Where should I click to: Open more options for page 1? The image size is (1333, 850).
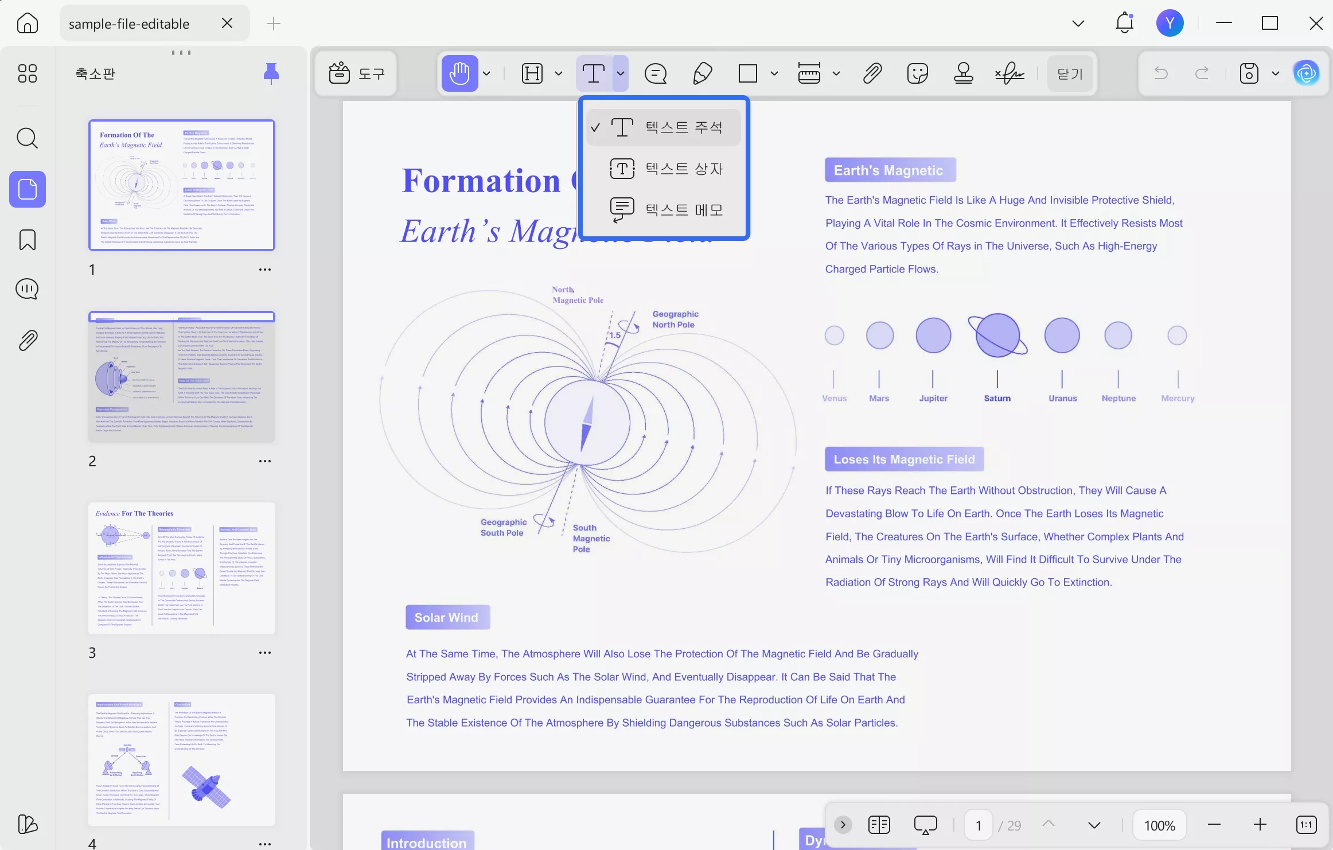[x=264, y=270]
